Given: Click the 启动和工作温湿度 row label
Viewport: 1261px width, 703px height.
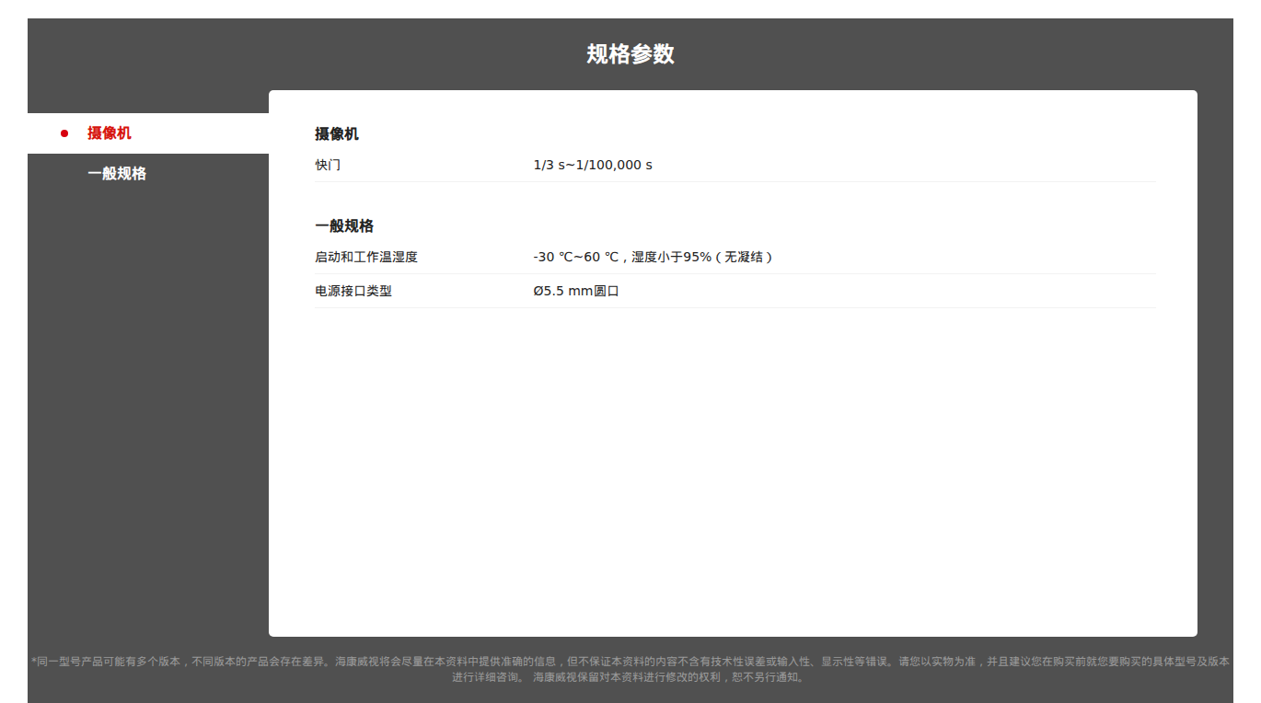Looking at the screenshot, I should click(x=366, y=258).
